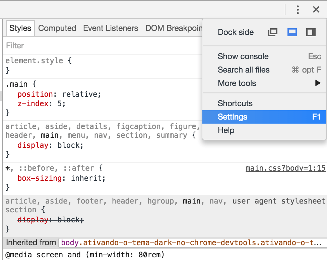Click the .main selector text
This screenshot has width=327, height=260.
[16, 84]
